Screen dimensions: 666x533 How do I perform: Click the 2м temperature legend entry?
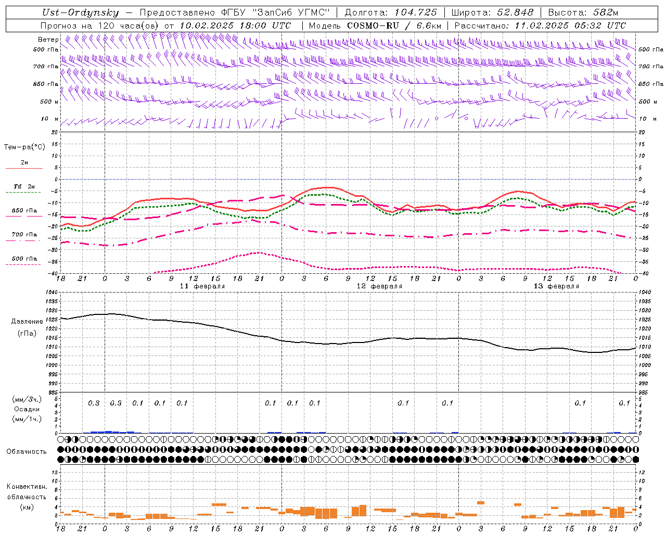coord(24,162)
